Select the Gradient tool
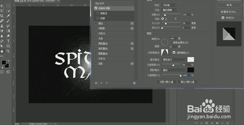 tap(8, 31)
